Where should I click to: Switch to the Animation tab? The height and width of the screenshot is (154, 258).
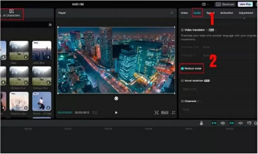coord(226,13)
